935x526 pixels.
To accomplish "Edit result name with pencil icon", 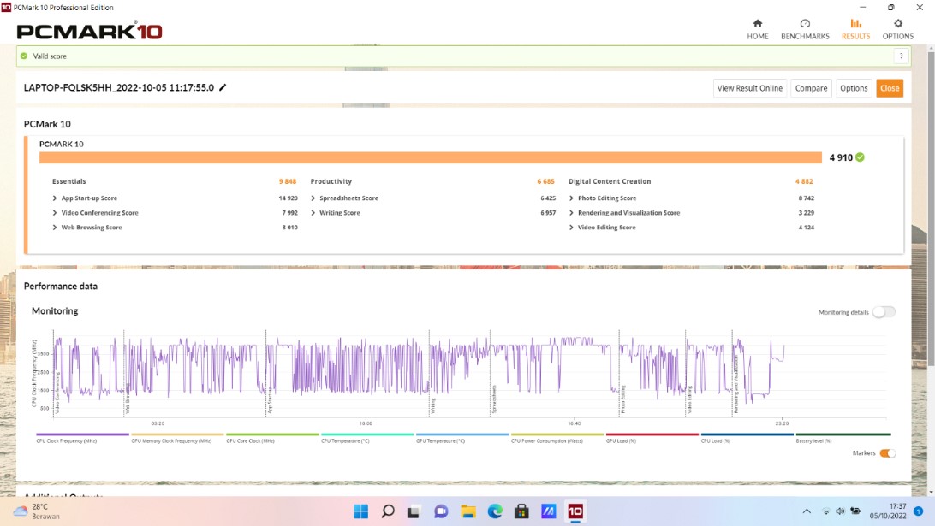I will click(223, 87).
